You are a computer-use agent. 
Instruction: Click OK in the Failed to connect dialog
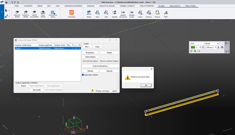point(146,86)
